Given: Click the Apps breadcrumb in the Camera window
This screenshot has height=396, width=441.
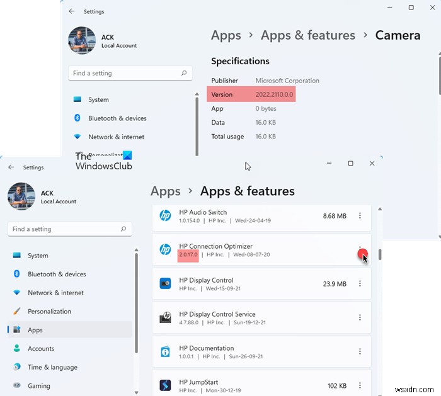Looking at the screenshot, I should click(x=226, y=35).
